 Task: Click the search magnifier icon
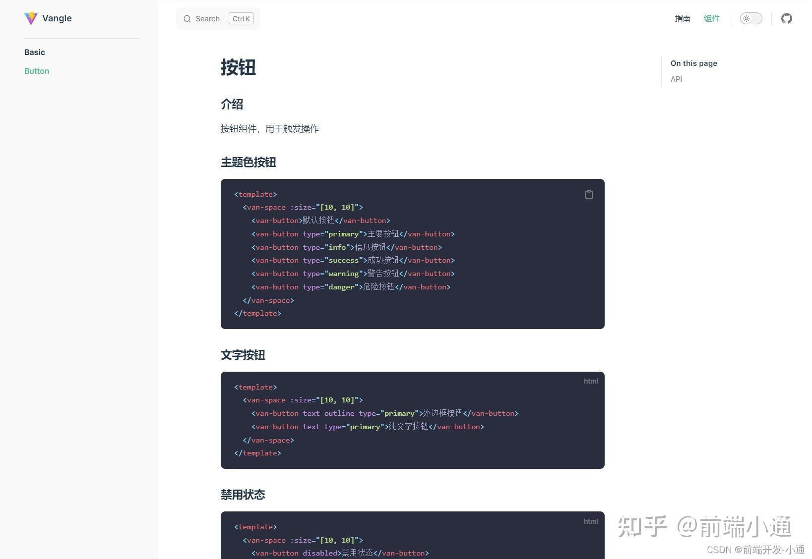pyautogui.click(x=187, y=18)
